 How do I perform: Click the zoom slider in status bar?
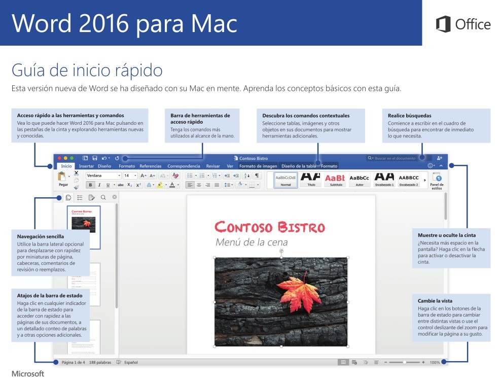coord(404,363)
